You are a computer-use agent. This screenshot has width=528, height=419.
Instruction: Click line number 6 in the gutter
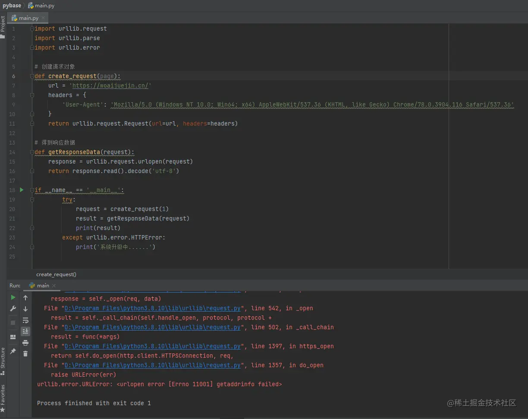13,76
